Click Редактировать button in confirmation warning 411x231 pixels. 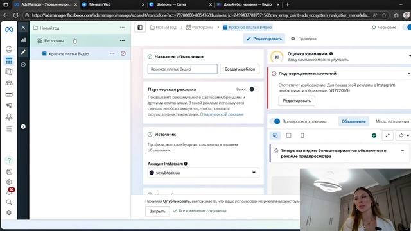coord(297,101)
